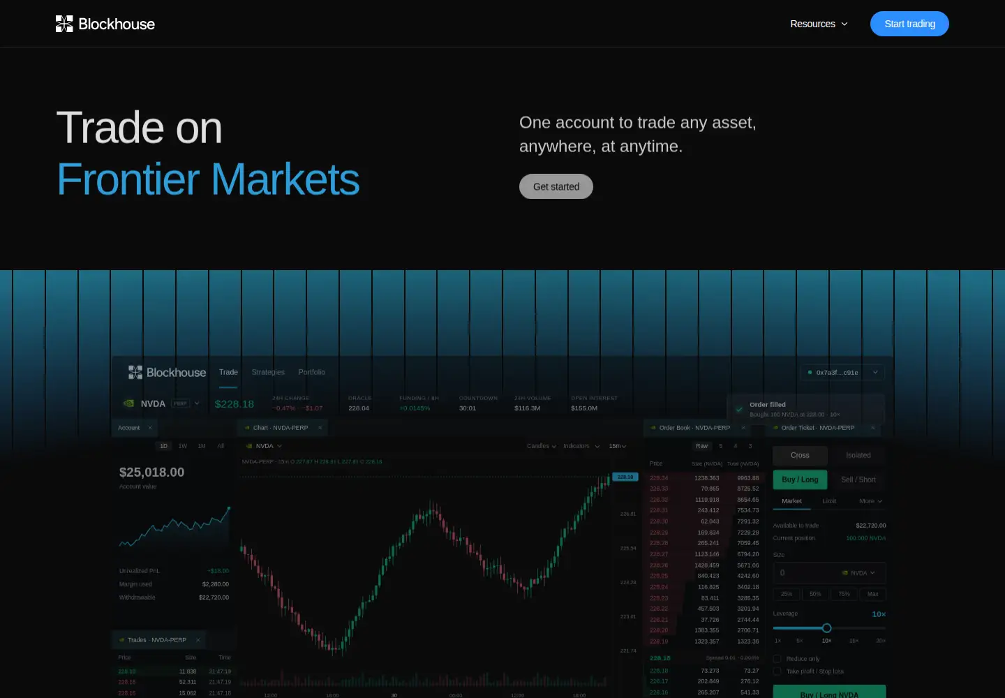1005x698 pixels.
Task: Open the Portfolio tab
Action: pyautogui.click(x=312, y=372)
